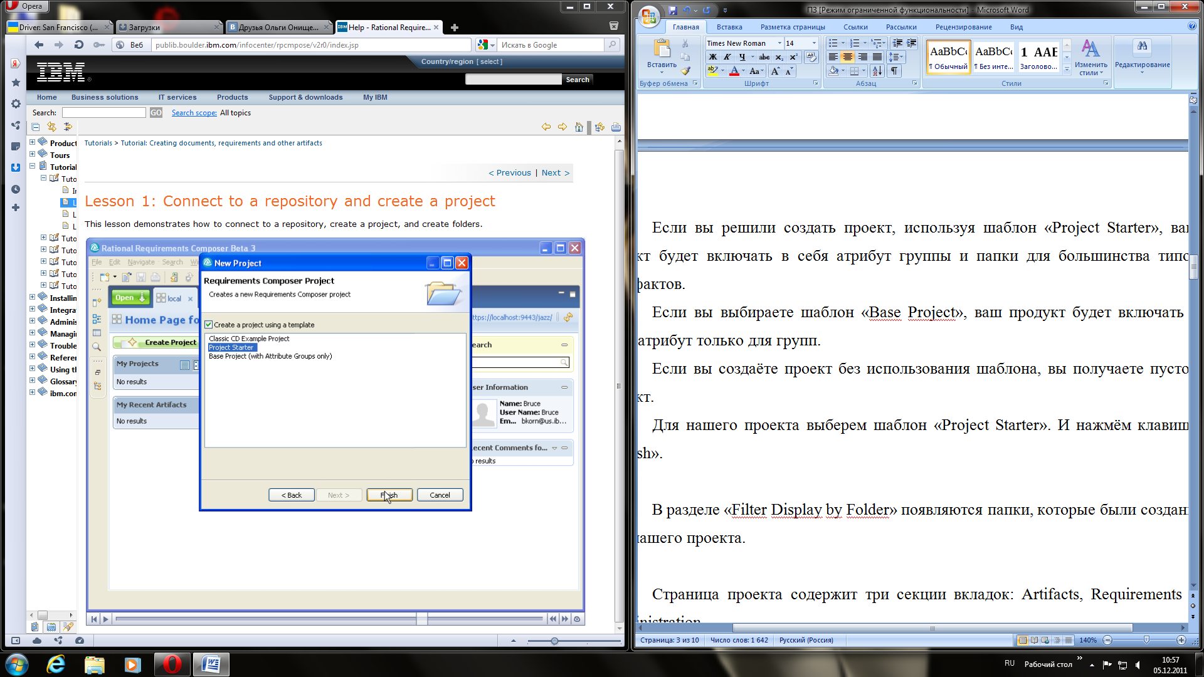Open the Tutorials breadcrumb link
Screen dimensions: 1204x677
(98, 143)
